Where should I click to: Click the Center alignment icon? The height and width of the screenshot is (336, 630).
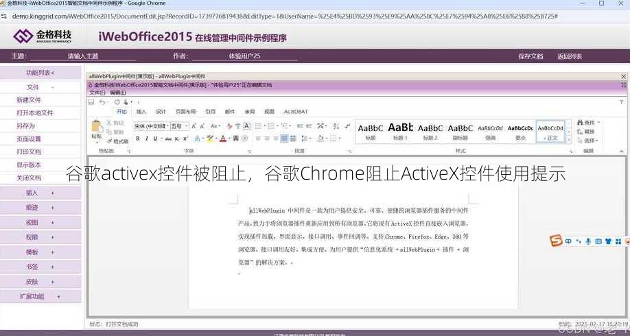coord(266,139)
